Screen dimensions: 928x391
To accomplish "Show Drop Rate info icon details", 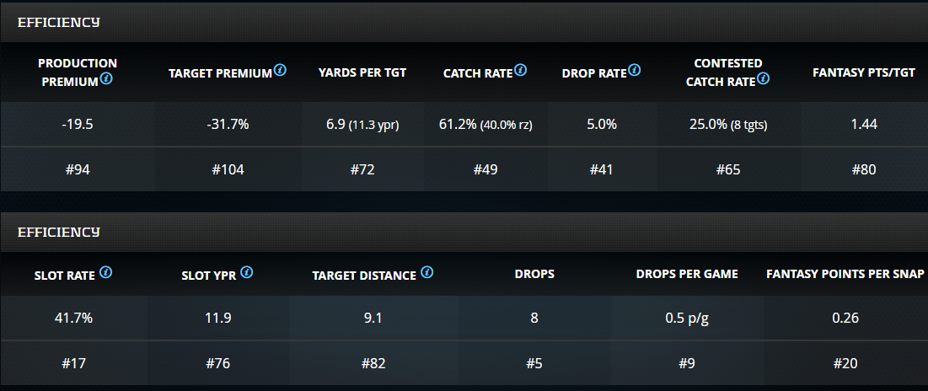I will pyautogui.click(x=635, y=71).
